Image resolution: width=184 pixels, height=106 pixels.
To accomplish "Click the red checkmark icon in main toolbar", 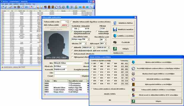I will 31,7.
